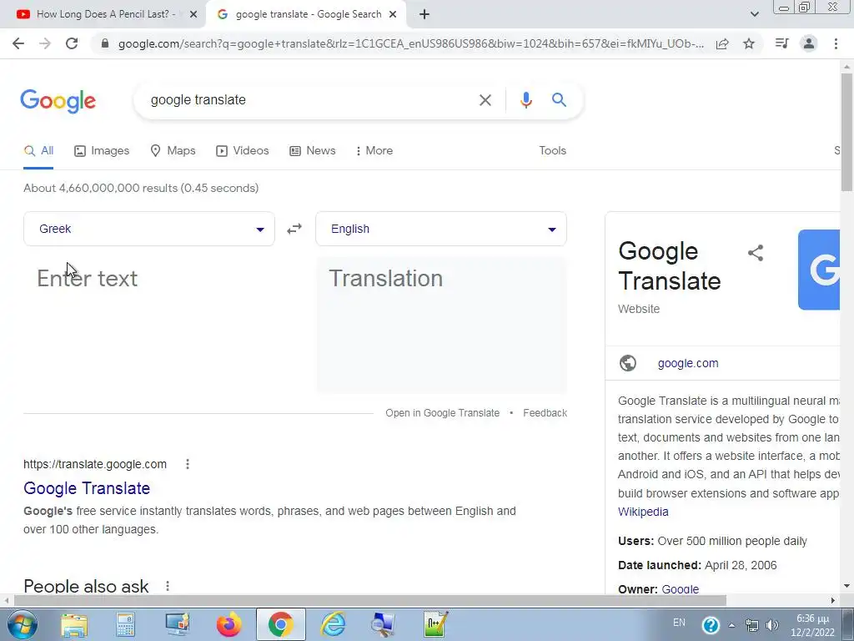Reload the current page

point(72,43)
